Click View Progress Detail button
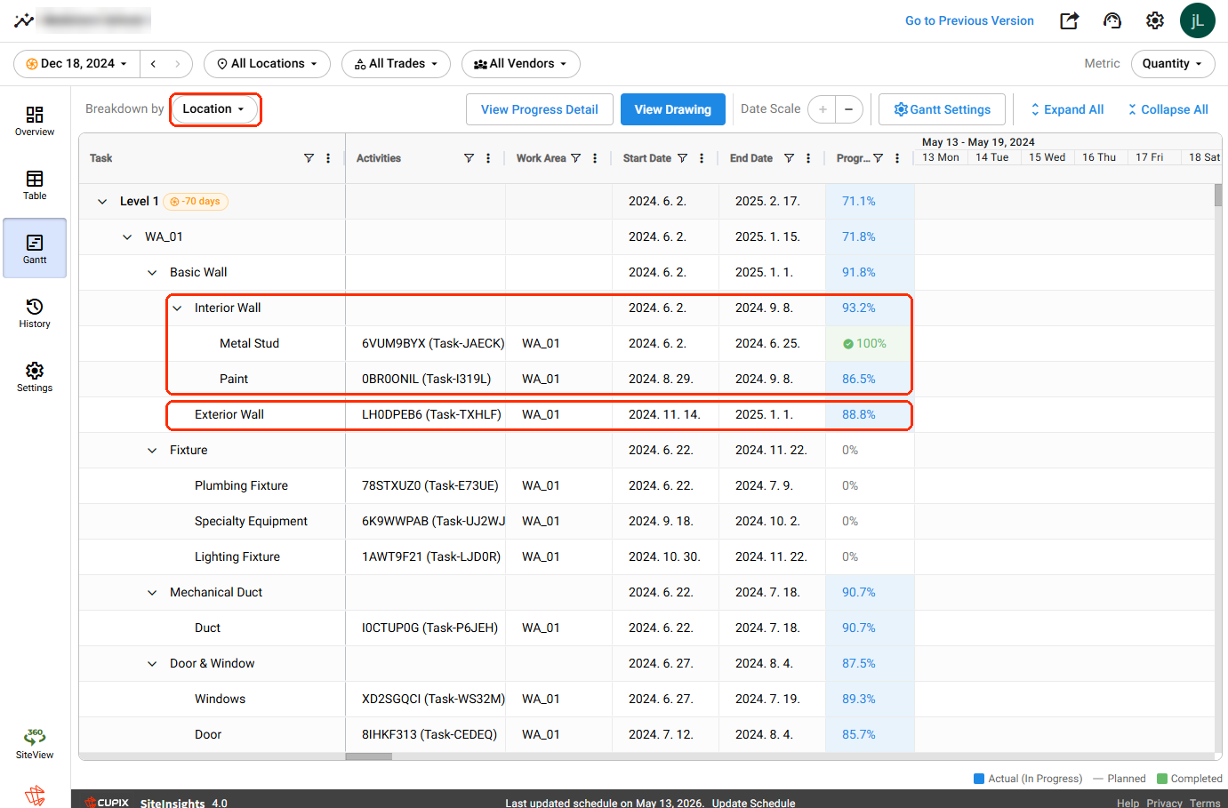The height and width of the screenshot is (808, 1228). (x=540, y=109)
